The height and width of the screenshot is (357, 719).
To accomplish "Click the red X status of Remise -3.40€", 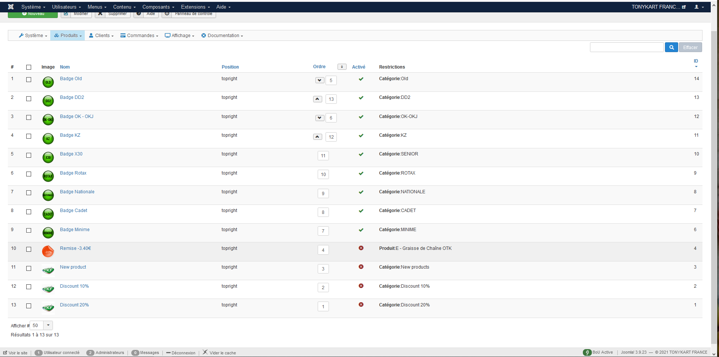I will click(x=361, y=248).
